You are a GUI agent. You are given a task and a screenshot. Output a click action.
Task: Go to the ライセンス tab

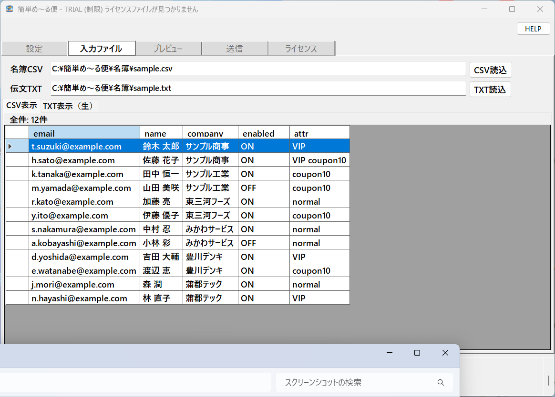301,49
